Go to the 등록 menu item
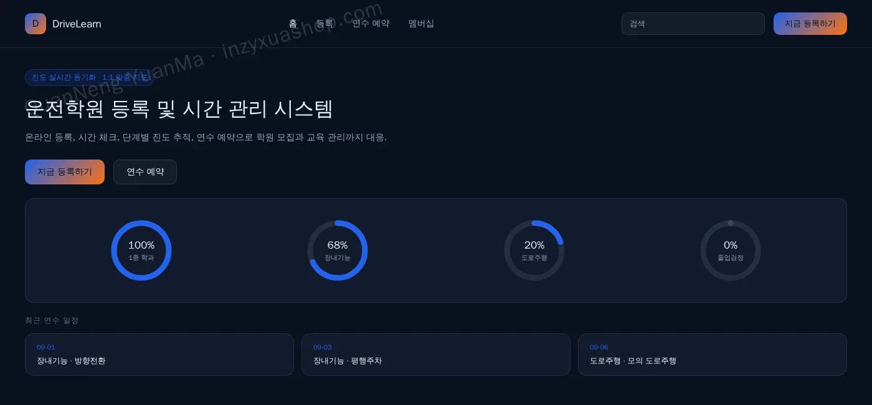This screenshot has width=872, height=405. click(325, 24)
